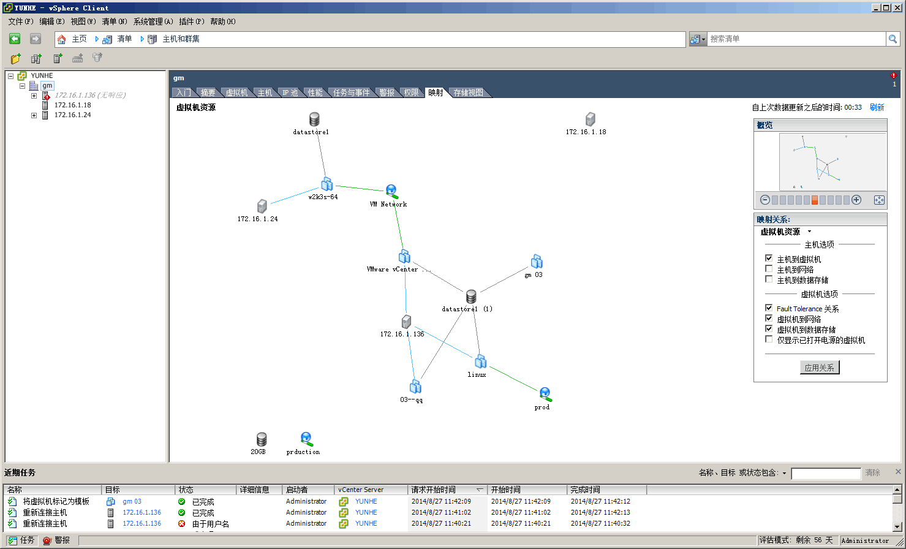
Task: Open dropdown arrow after 清单 breadcrumb
Action: (x=142, y=39)
